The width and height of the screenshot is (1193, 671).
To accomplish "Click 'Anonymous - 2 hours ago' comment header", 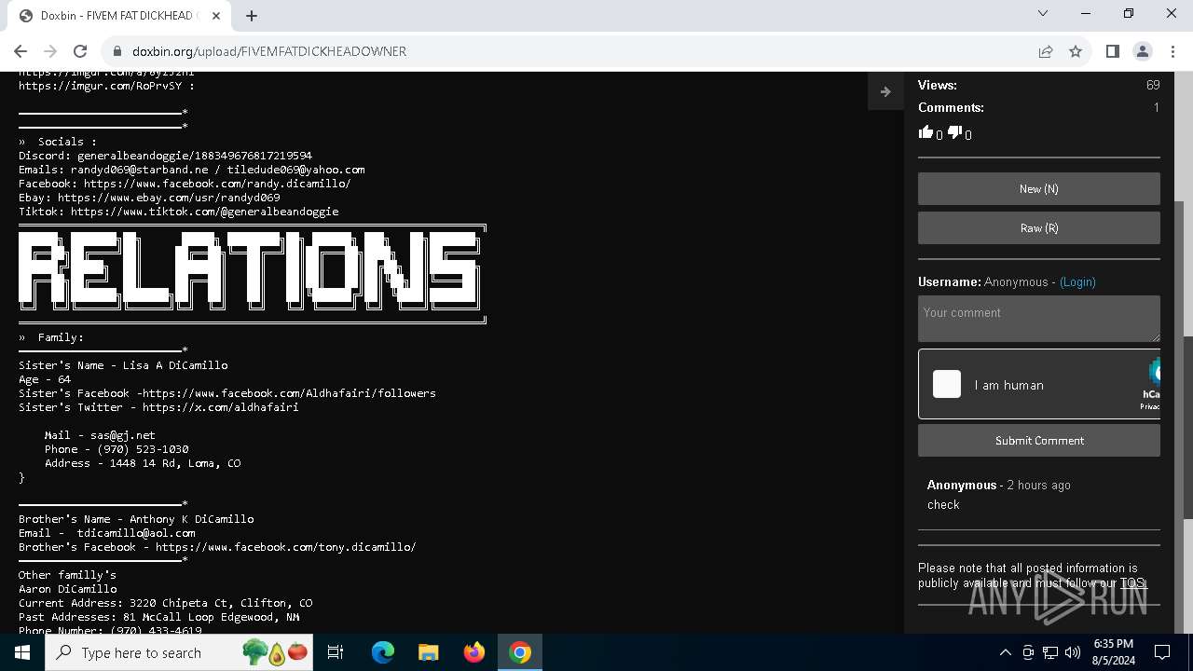I will pos(998,485).
